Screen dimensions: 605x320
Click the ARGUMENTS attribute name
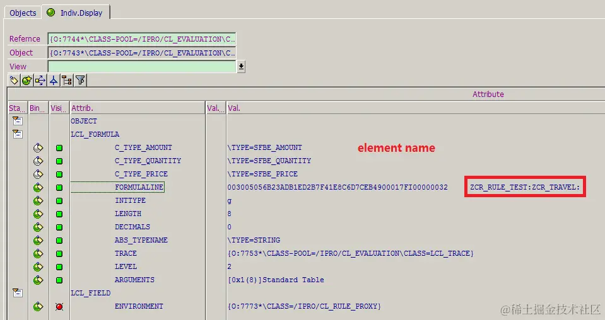(134, 280)
